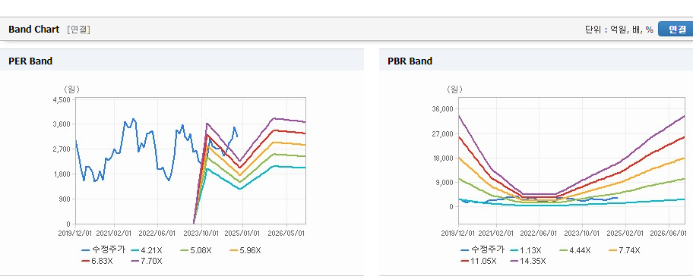The width and height of the screenshot is (693, 276).
Task: Toggle 11.05X legend series in PBR chart
Action: click(479, 261)
